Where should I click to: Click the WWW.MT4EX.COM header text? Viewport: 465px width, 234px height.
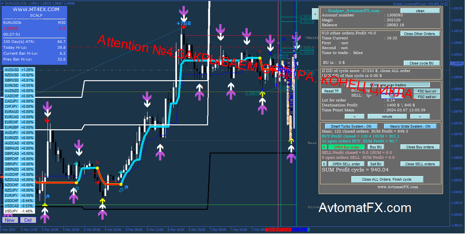coord(36,9)
